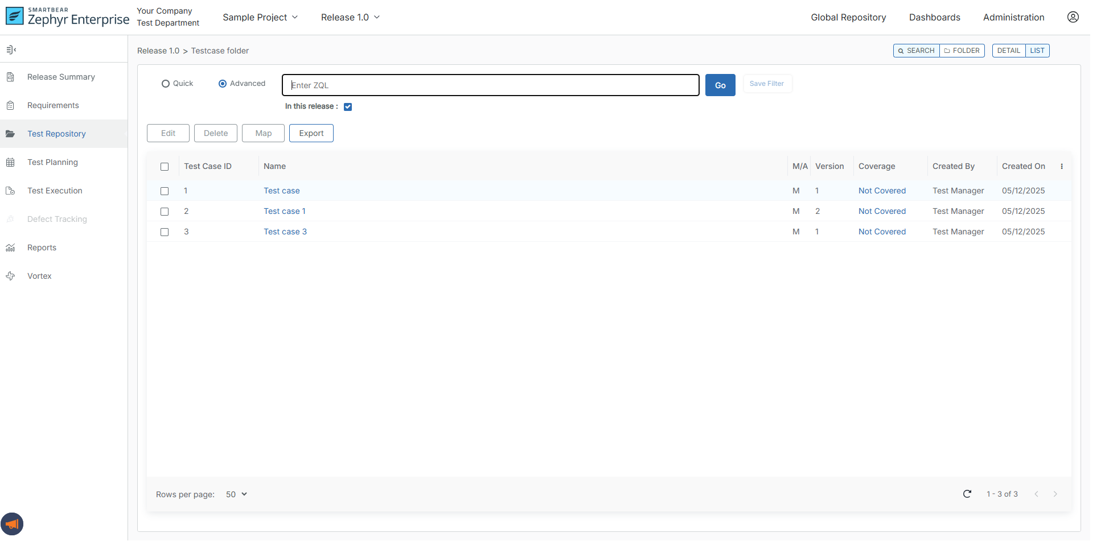This screenshot has width=1109, height=545.
Task: Open Reports from sidebar
Action: coord(42,247)
